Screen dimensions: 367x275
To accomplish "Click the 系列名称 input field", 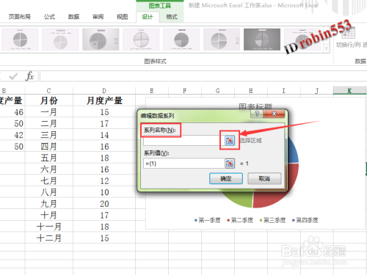I will [x=183, y=141].
